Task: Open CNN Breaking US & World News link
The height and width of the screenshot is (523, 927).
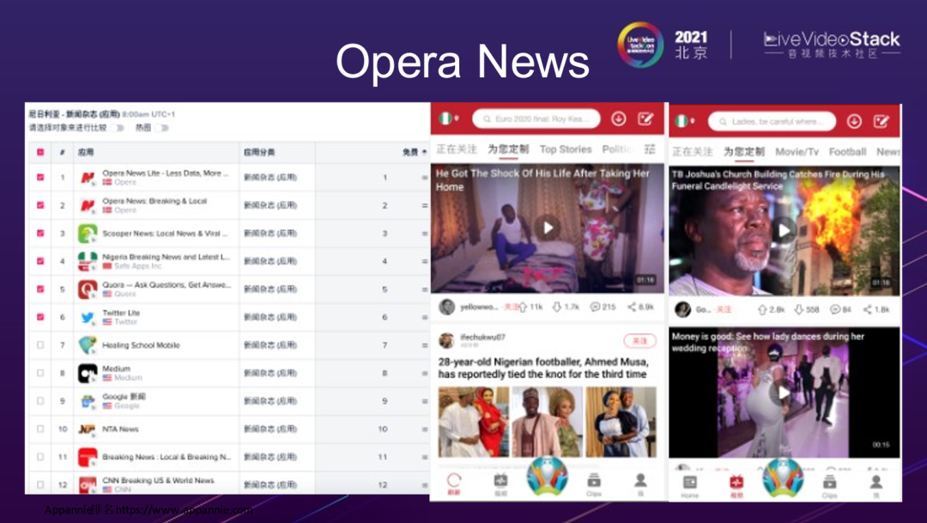Action: (x=159, y=480)
